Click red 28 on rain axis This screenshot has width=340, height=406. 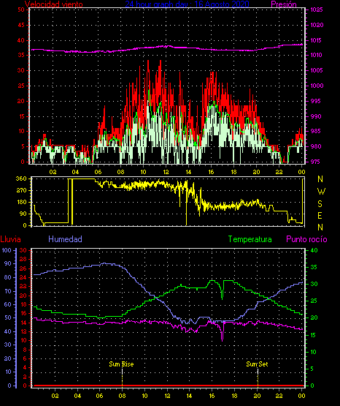(x=23, y=259)
